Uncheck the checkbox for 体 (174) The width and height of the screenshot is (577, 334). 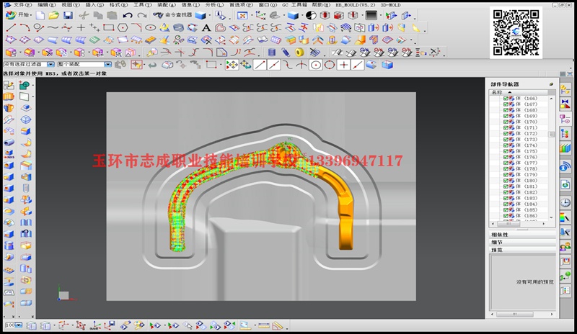click(506, 145)
